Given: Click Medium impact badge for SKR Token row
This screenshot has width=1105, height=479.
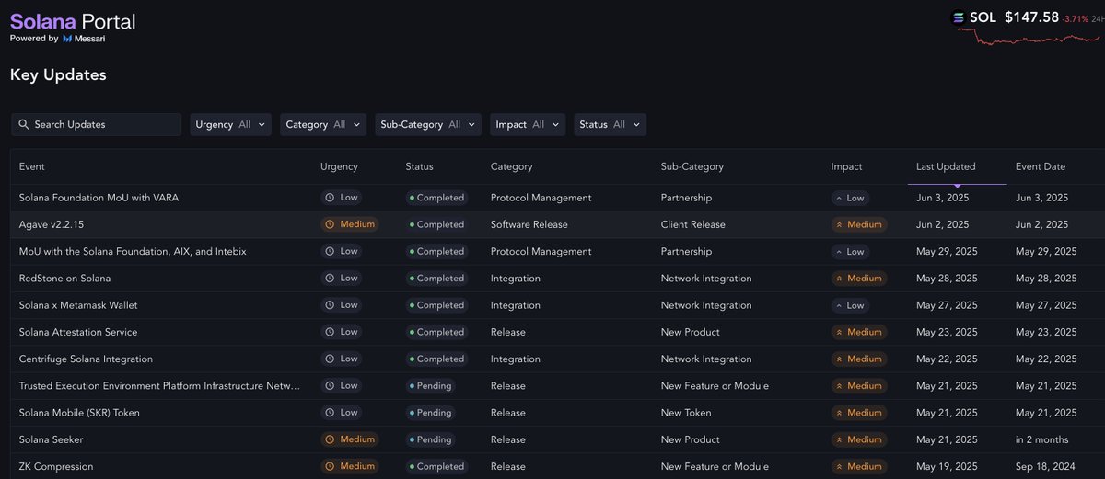Looking at the screenshot, I should click(x=858, y=413).
